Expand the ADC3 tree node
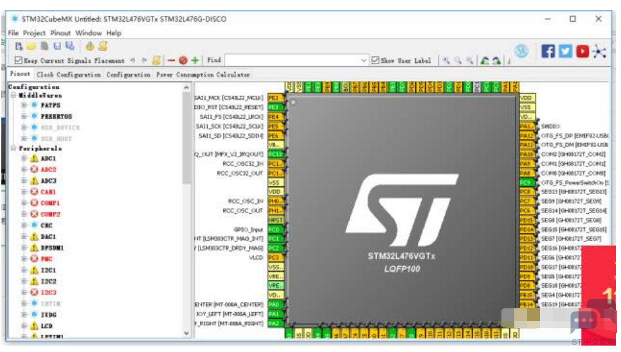Image resolution: width=621 pixels, height=352 pixels. (24, 180)
